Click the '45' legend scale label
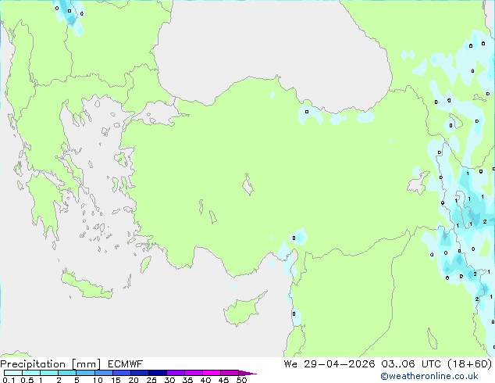The width and height of the screenshot is (495, 383). click(223, 380)
